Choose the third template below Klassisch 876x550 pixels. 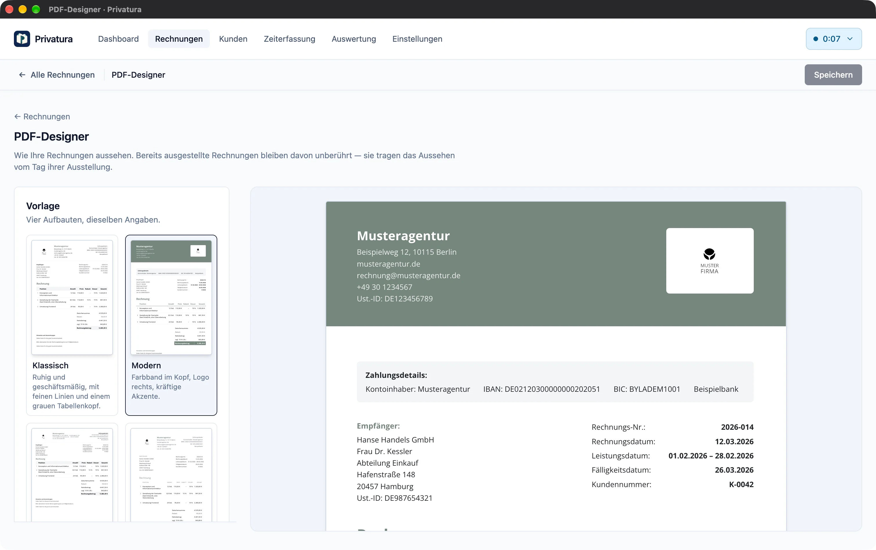point(72,473)
